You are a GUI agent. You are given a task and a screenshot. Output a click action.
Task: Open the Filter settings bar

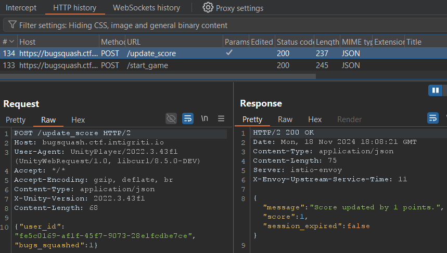[123, 25]
